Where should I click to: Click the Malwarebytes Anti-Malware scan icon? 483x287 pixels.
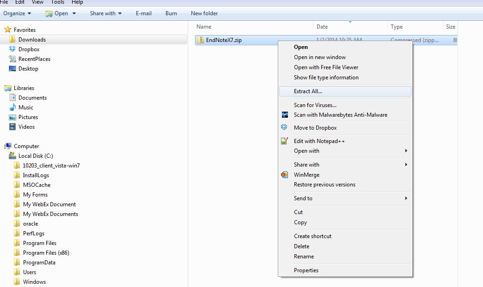click(285, 115)
